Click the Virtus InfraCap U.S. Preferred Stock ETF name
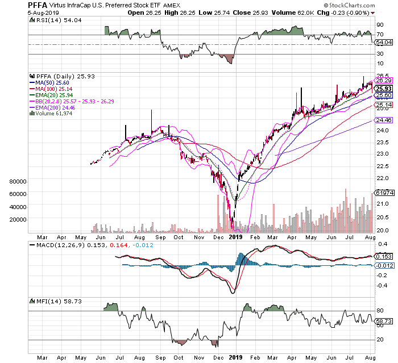 (105, 5)
